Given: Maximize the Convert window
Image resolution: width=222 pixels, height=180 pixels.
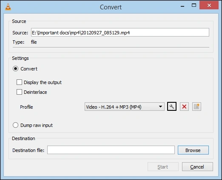Looking at the screenshot, I should click(194, 6).
